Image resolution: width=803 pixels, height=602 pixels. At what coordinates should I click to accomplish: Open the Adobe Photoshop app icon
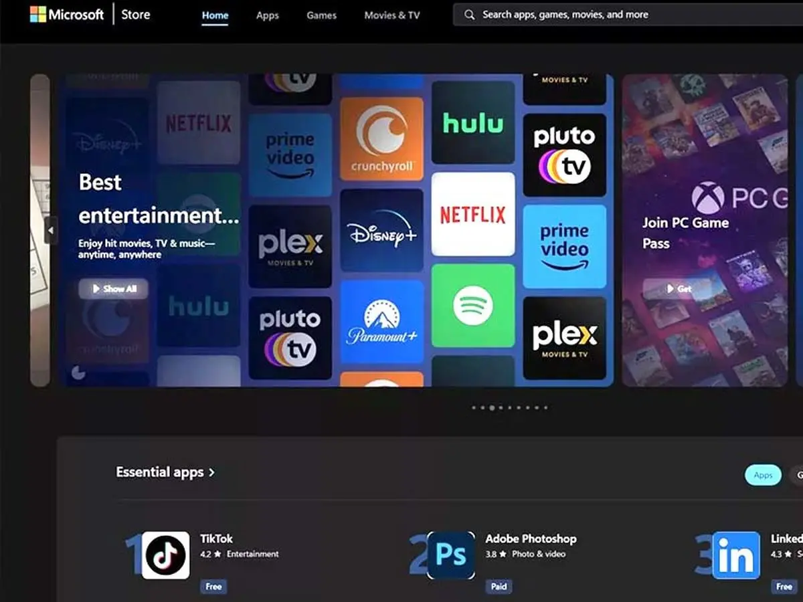(451, 555)
